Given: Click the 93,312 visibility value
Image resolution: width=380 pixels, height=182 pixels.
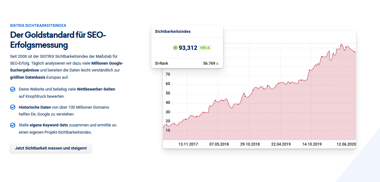Looking at the screenshot, I should [188, 48].
